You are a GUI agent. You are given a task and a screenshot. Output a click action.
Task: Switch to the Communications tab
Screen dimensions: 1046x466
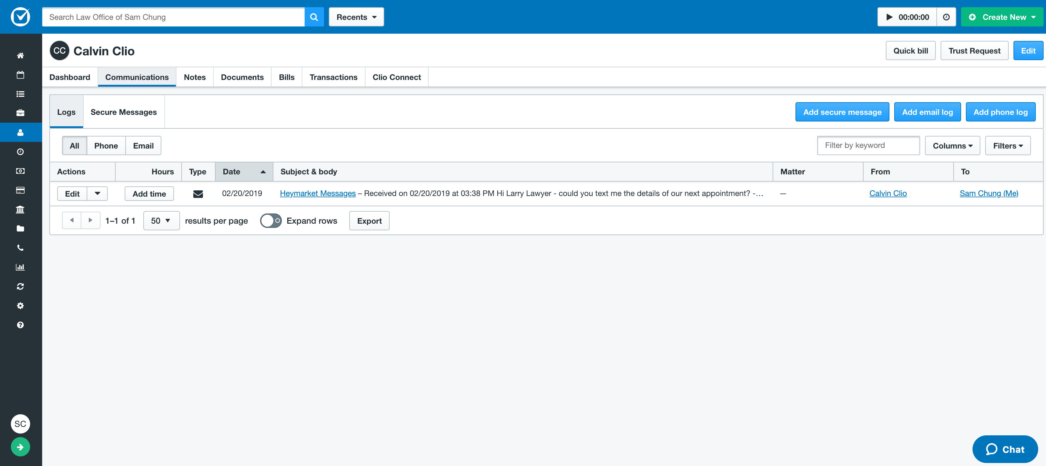tap(137, 77)
